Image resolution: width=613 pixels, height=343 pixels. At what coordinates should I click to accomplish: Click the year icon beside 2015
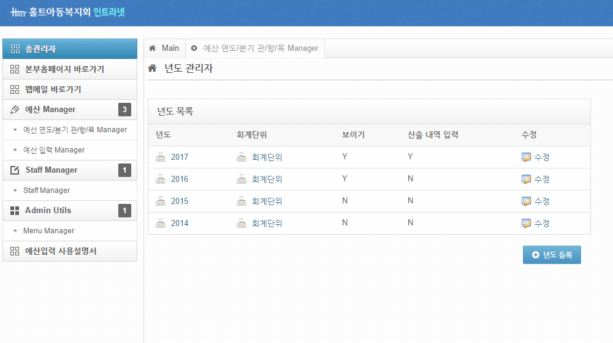click(161, 202)
